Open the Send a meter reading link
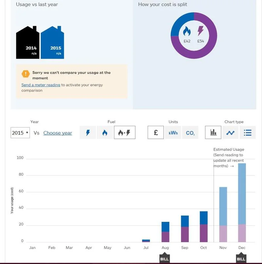262x264 pixels. click(41, 85)
